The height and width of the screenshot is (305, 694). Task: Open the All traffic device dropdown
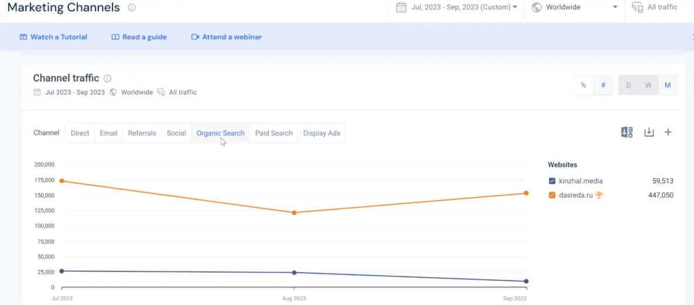click(x=655, y=8)
